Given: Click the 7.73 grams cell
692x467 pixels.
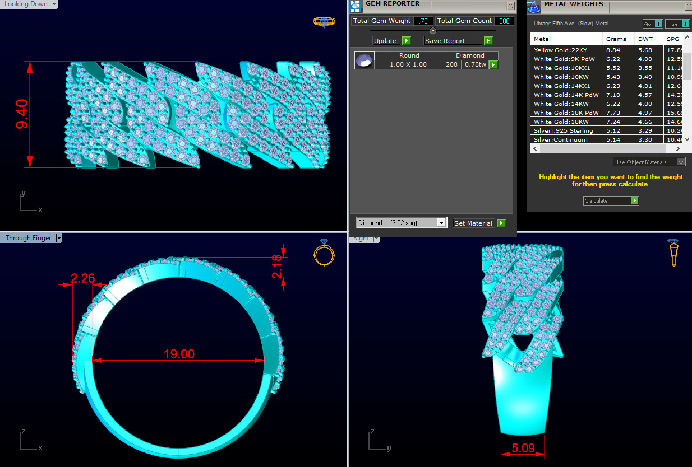Looking at the screenshot, I should pyautogui.click(x=619, y=113).
